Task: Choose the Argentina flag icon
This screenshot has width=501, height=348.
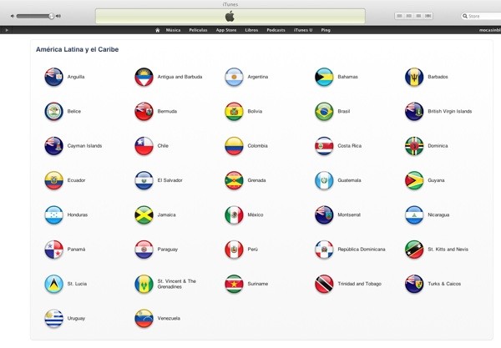Action: pyautogui.click(x=234, y=77)
